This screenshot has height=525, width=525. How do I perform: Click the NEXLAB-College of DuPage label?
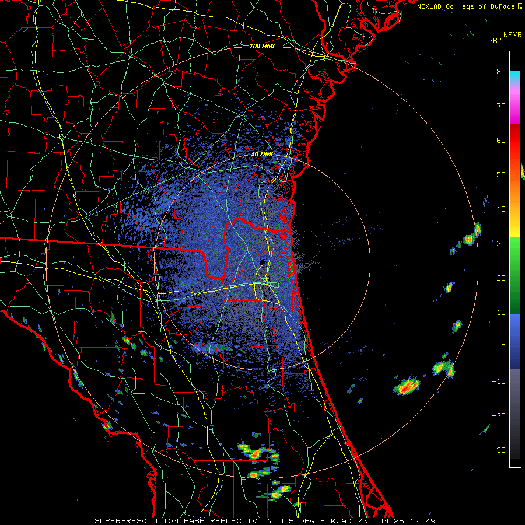tap(469, 6)
